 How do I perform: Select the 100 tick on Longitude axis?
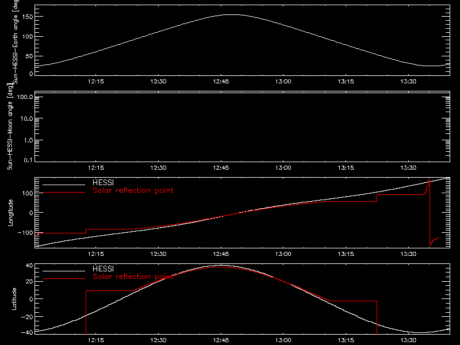tap(28, 193)
